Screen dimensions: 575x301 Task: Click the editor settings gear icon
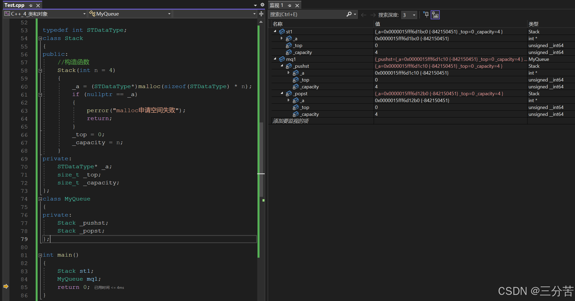point(262,5)
